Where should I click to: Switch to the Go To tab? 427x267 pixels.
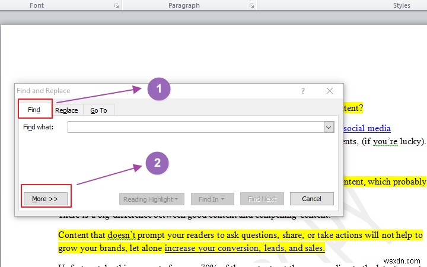click(x=98, y=110)
